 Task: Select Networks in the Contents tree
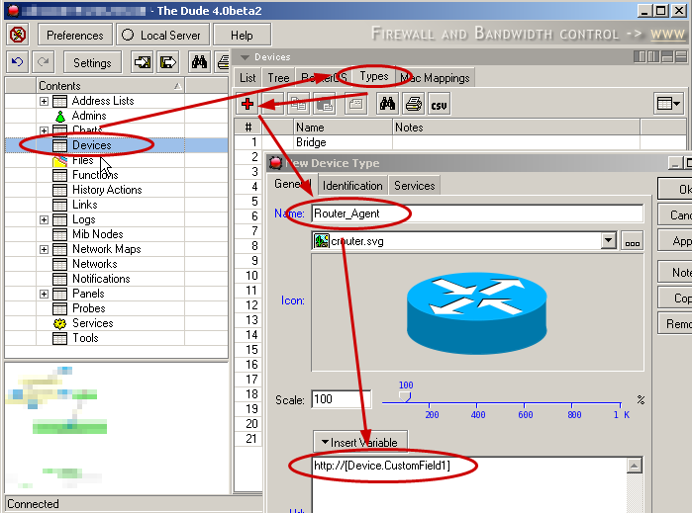(x=94, y=264)
